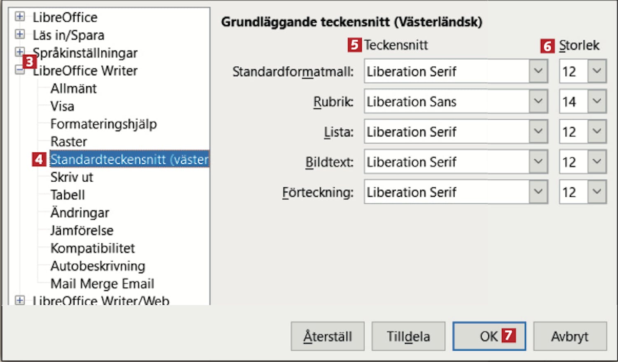Open the Bildtext size dropdown
The height and width of the screenshot is (362, 618).
tap(597, 162)
